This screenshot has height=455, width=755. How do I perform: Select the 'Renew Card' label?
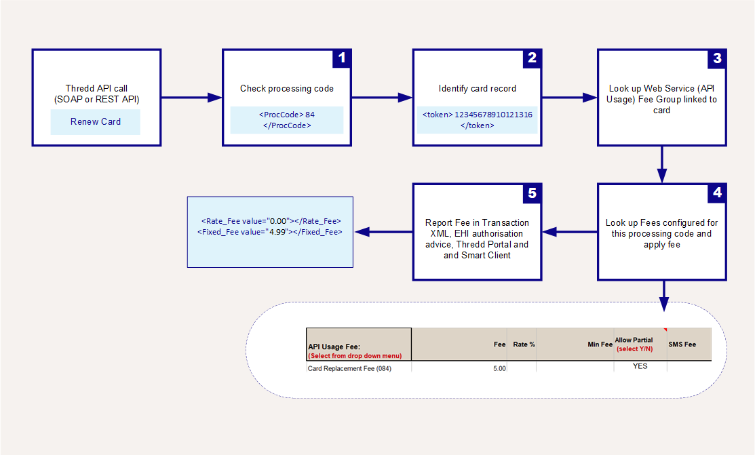click(x=96, y=122)
